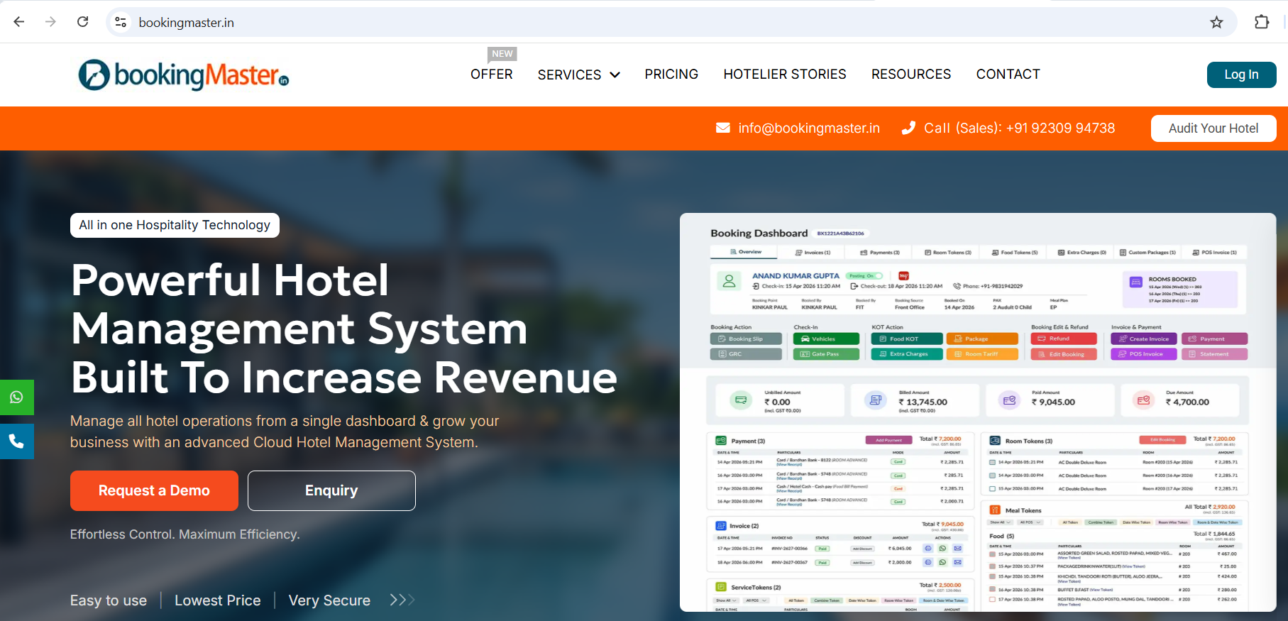
Task: Click the Booking Slip button in dashboard
Action: point(746,339)
